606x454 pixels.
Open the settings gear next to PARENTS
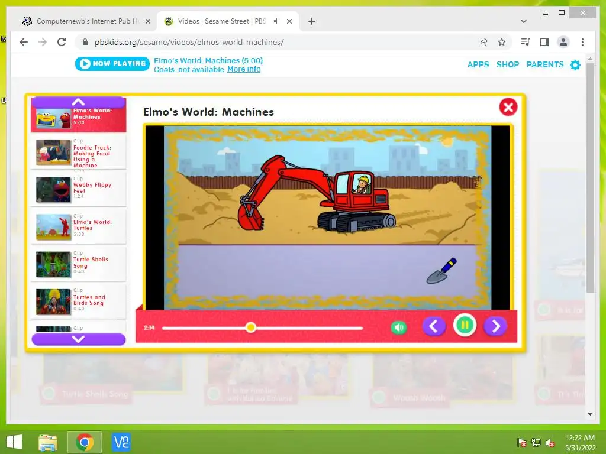[575, 64]
